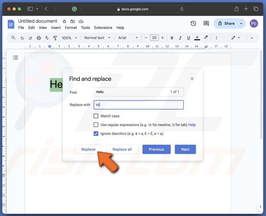Open the Tools menu

85,28
